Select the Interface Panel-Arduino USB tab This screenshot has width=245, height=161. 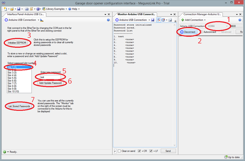(x=25, y=14)
